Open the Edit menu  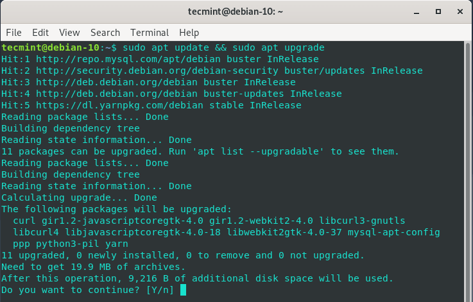[x=40, y=32]
